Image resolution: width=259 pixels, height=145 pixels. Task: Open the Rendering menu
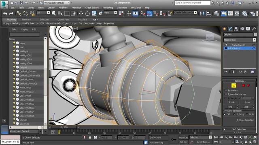(108, 8)
